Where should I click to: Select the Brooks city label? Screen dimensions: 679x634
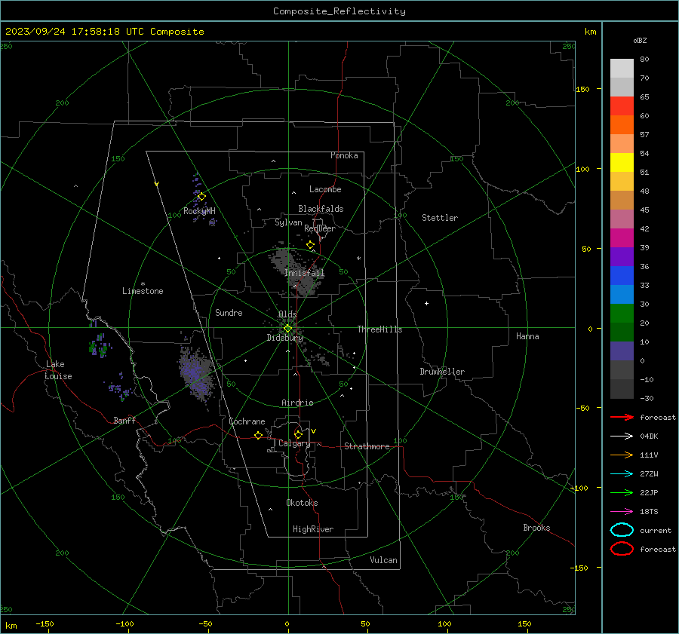click(x=536, y=528)
